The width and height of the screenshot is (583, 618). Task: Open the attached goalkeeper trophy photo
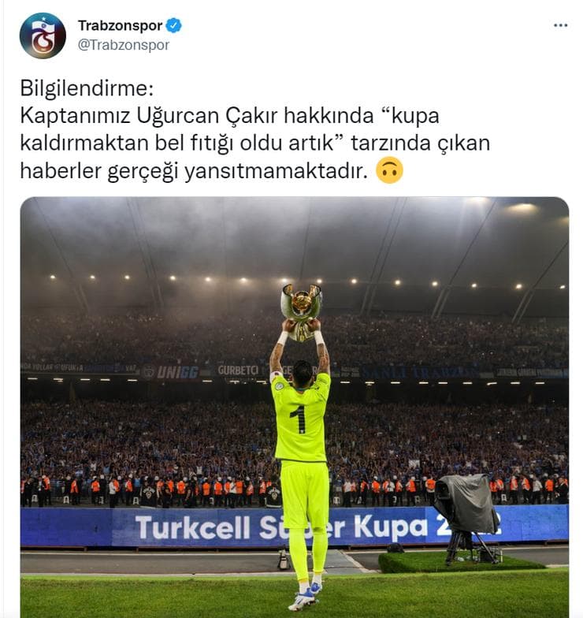[295, 407]
